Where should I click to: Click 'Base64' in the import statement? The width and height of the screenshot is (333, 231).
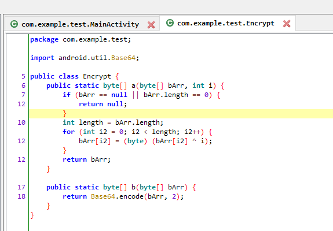(123, 58)
